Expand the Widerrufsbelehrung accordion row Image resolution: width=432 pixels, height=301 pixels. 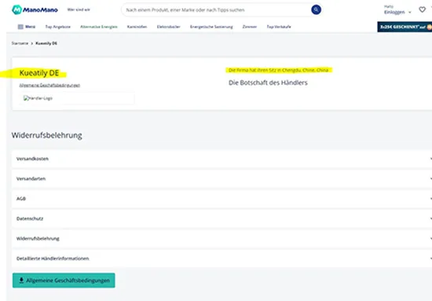tap(221, 238)
